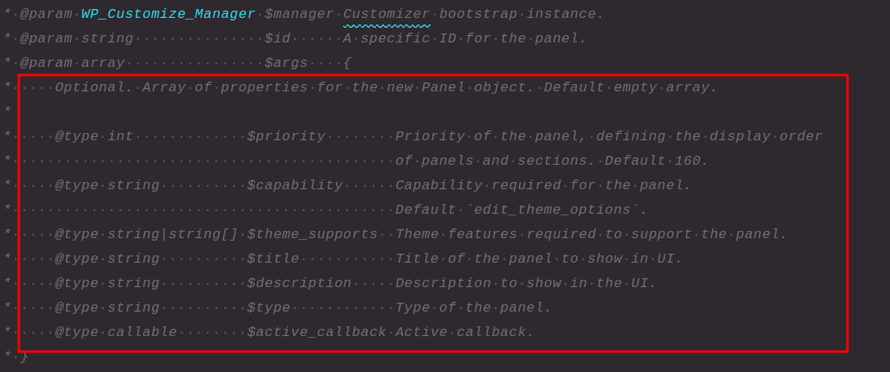Click the WP_Customize_Manager class name
890x372 pixels.
168,14
